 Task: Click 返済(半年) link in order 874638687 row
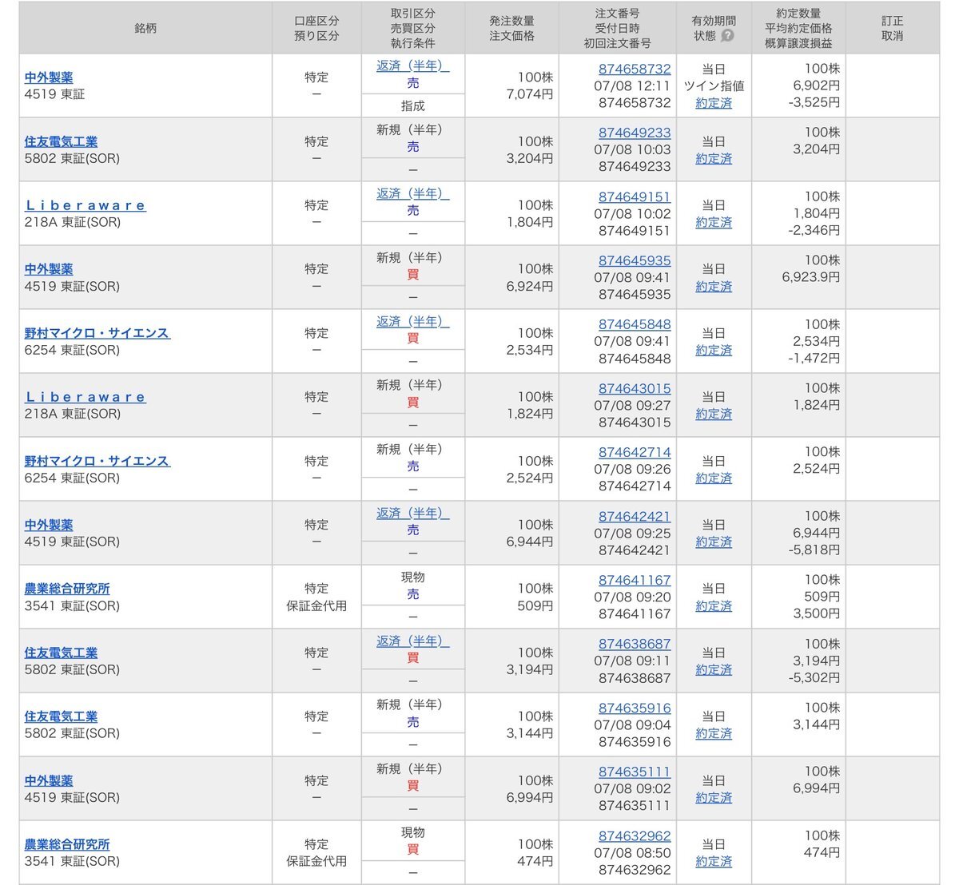pos(412,641)
